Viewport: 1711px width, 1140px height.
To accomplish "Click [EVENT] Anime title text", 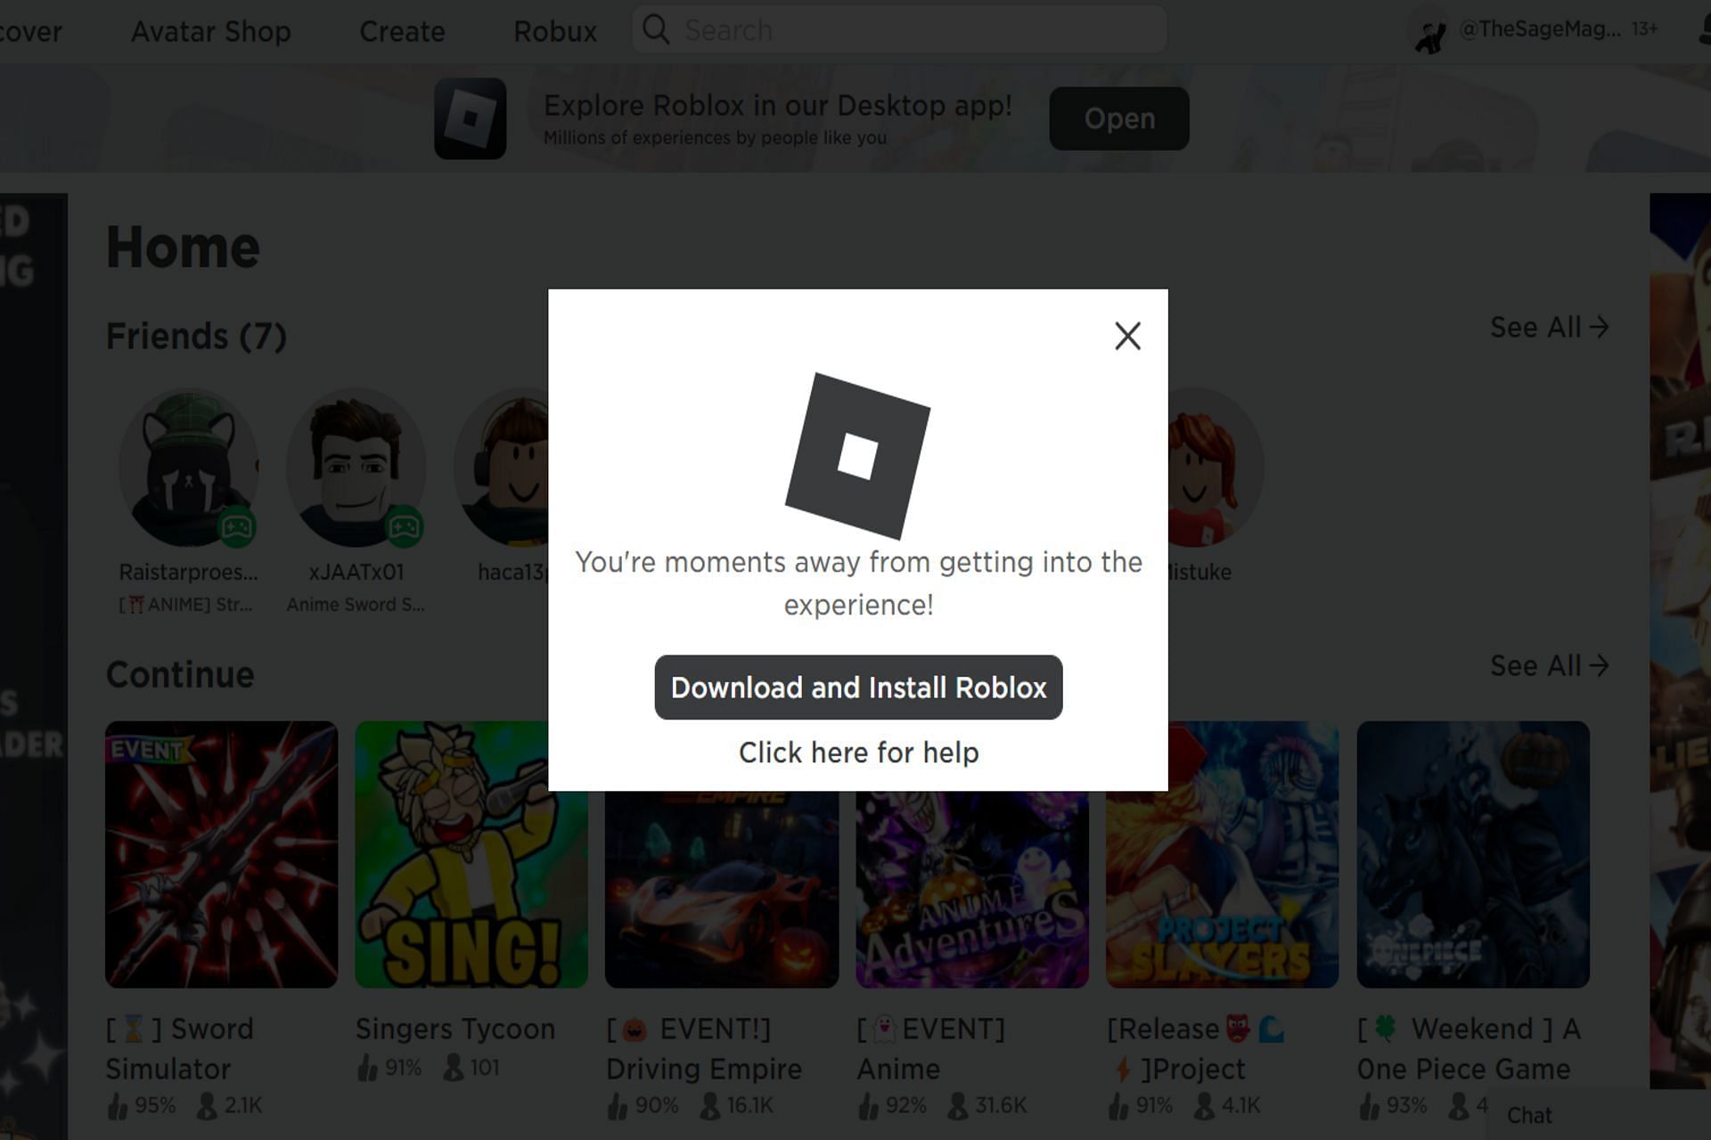I will [930, 1048].
